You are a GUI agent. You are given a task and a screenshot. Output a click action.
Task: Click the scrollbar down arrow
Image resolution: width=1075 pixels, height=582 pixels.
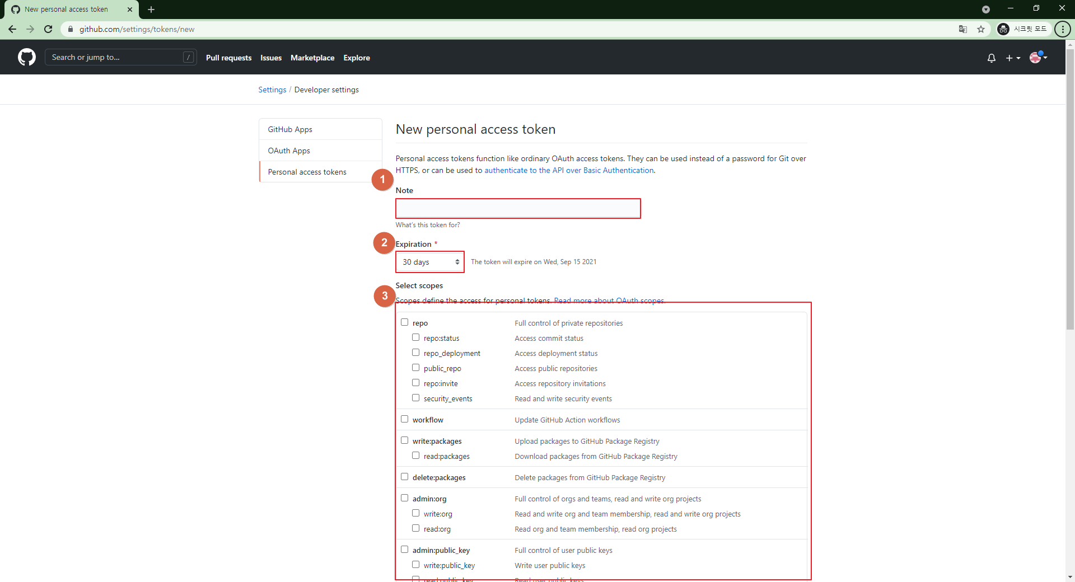pos(1070,576)
